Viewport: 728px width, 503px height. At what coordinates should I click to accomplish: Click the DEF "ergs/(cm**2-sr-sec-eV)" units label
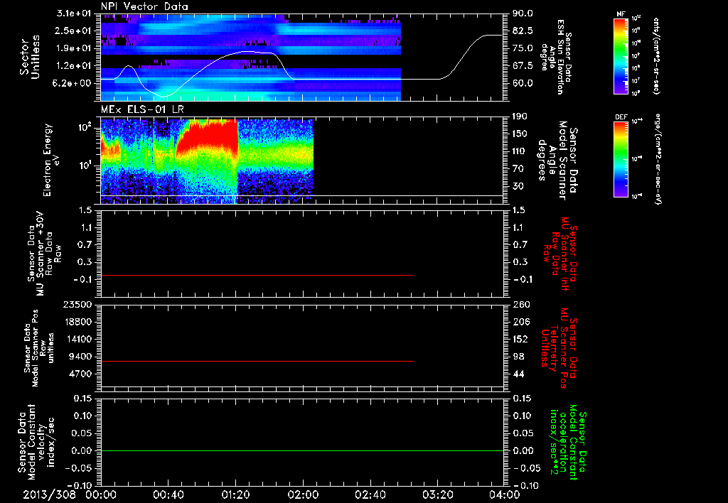click(658, 159)
